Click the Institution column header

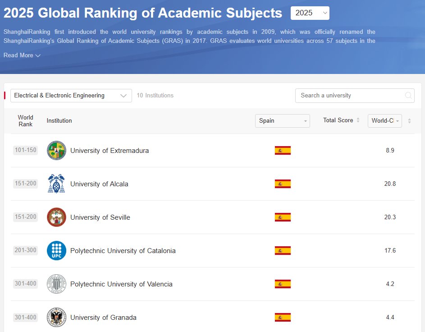[59, 121]
